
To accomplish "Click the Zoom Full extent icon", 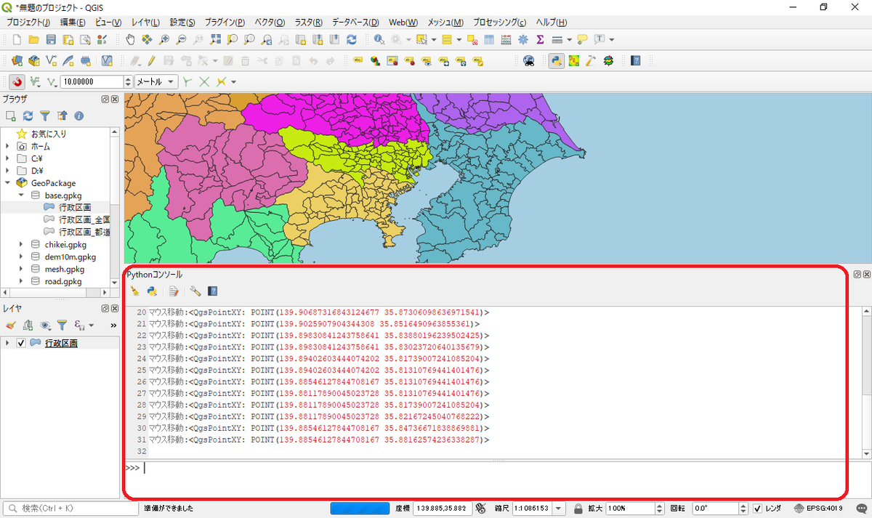I will [216, 39].
